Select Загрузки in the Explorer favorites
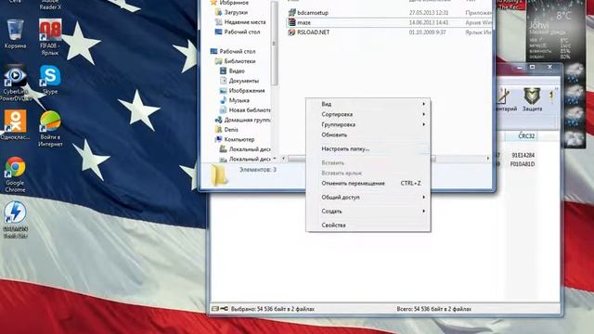Screen dimensions: 594x334 [x=236, y=12]
